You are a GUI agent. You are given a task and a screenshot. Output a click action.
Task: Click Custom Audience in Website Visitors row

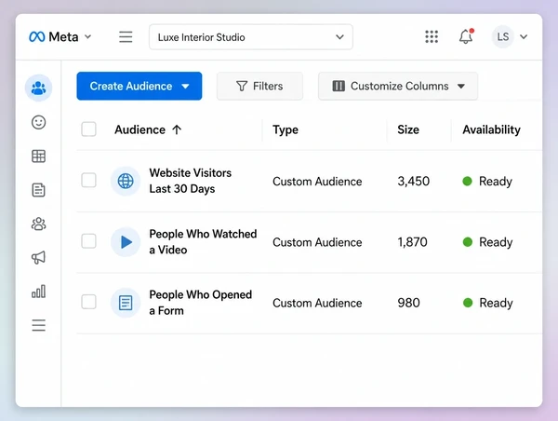317,182
